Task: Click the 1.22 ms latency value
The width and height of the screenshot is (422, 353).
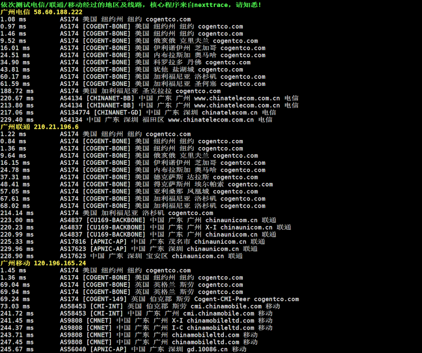Action: (13, 134)
